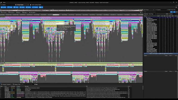
Task: Click the search icon in timers panel
Action: point(145,12)
